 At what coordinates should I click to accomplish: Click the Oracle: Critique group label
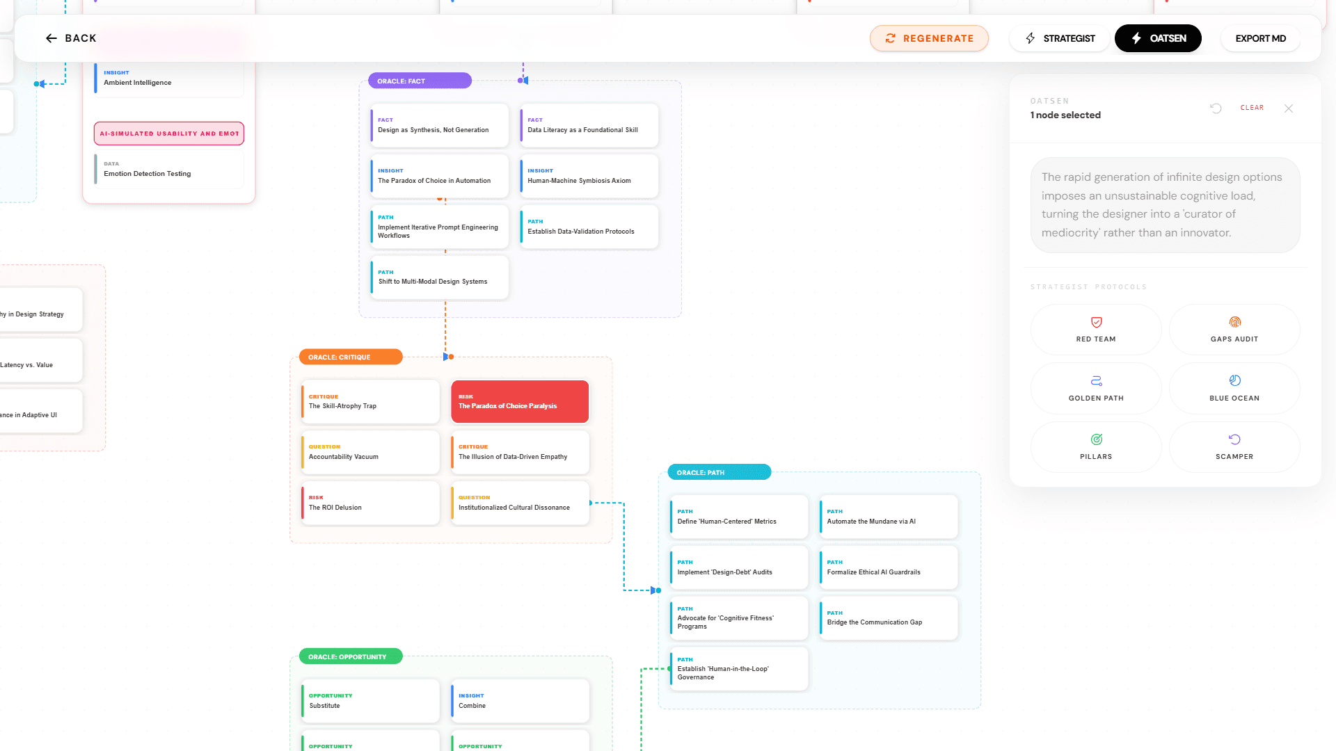(x=350, y=357)
